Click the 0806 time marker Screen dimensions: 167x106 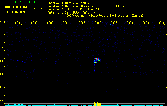click(98, 23)
